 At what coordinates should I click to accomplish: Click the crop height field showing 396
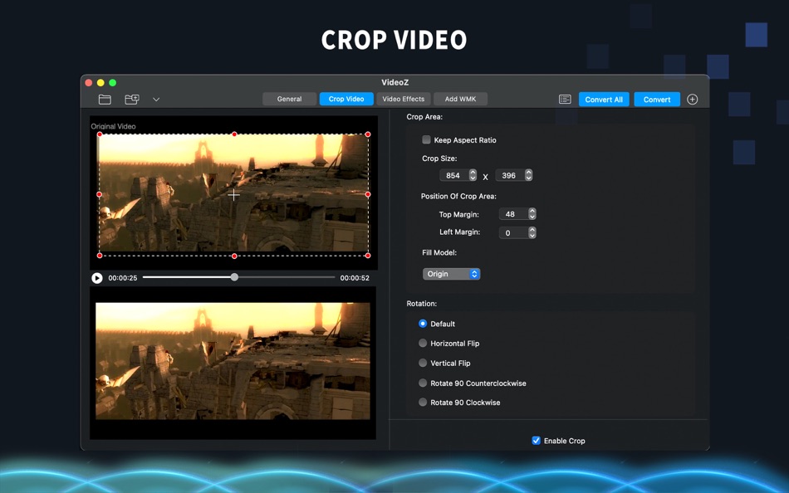coord(509,175)
